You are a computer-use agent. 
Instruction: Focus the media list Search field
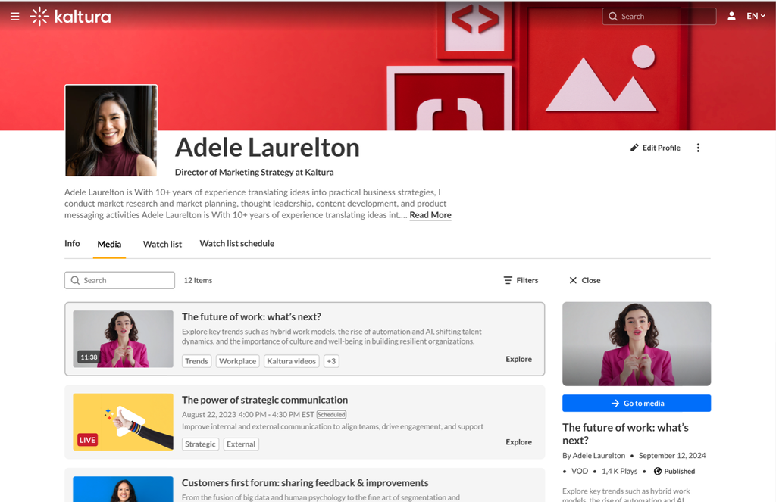tap(120, 280)
